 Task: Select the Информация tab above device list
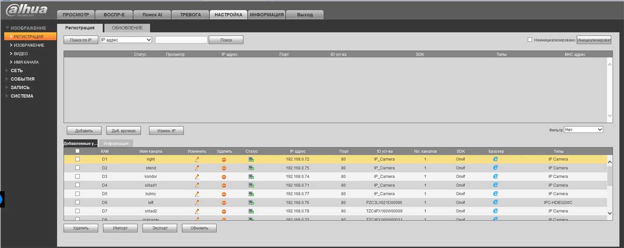tap(115, 143)
